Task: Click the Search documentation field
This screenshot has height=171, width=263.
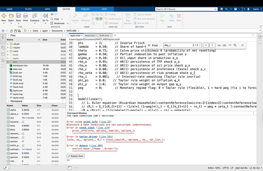Action: point(186,9)
